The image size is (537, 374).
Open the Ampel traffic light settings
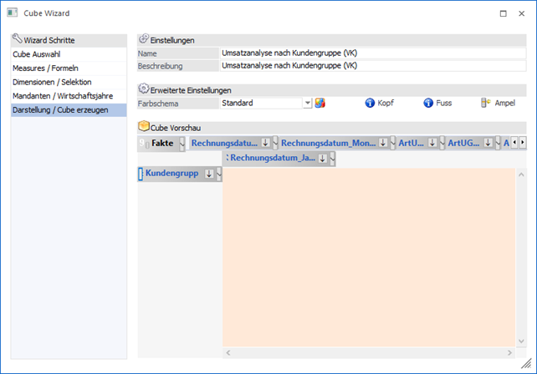click(485, 104)
